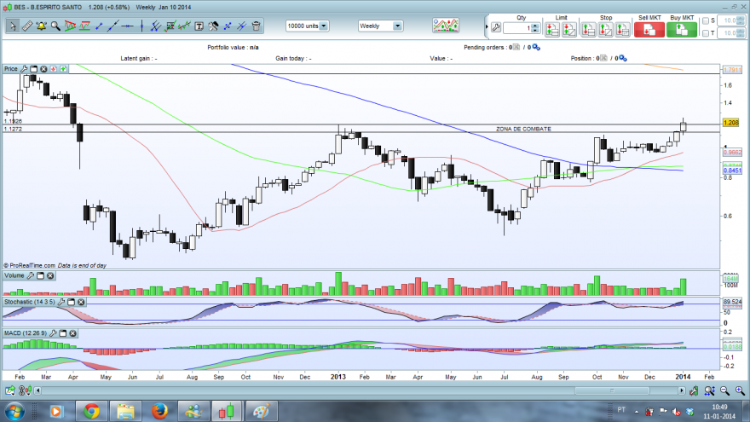Click the Buy MKT button
Screen dimensions: 750x422
pyautogui.click(x=682, y=30)
